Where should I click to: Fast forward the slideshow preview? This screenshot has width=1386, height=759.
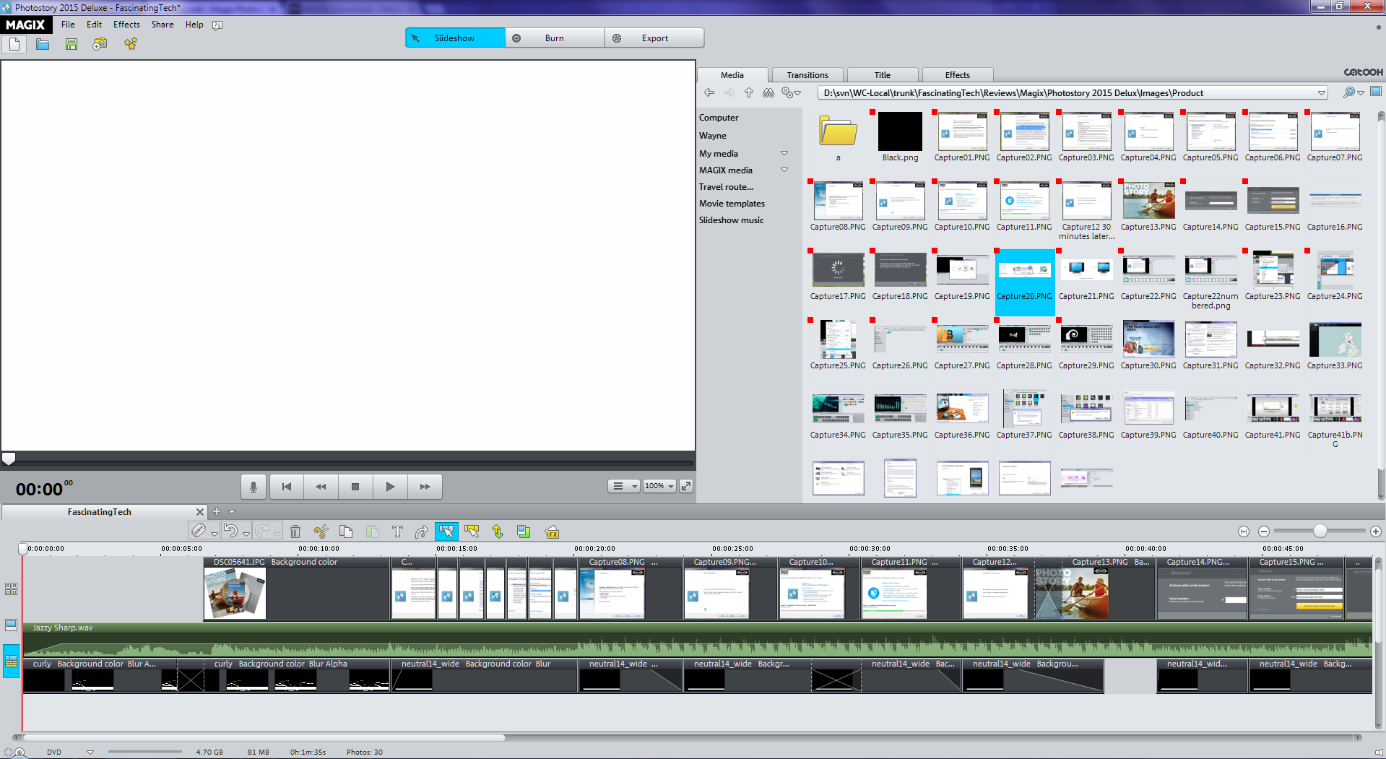425,487
